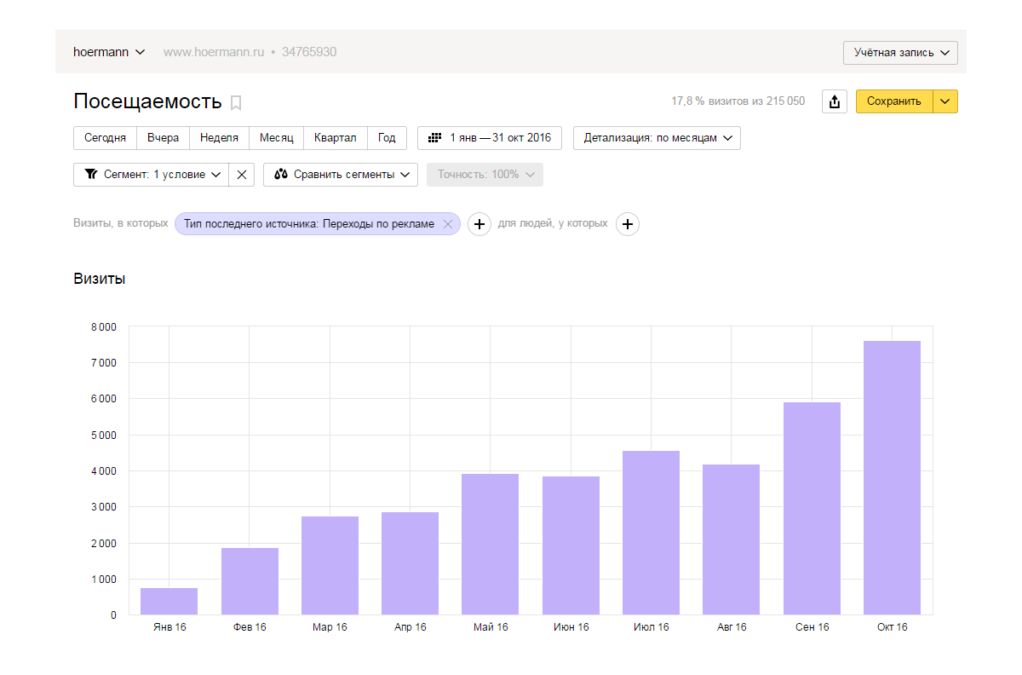Viewport: 1022px width, 675px height.
Task: Open Учётная запись dropdown
Action: click(900, 53)
